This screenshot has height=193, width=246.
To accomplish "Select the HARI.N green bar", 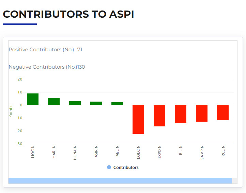I will (x=54, y=101).
